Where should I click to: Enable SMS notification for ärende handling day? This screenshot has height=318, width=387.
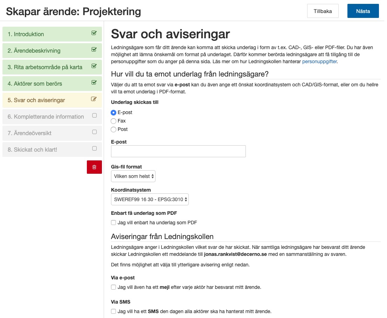[113, 311]
